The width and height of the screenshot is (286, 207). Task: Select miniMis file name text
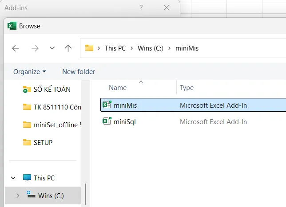click(x=125, y=105)
